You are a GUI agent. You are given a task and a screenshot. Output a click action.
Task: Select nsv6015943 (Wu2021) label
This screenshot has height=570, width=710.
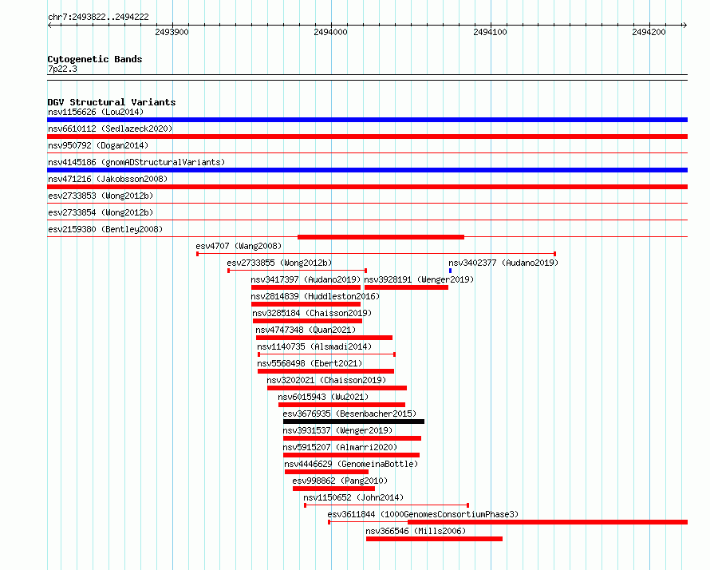click(323, 397)
